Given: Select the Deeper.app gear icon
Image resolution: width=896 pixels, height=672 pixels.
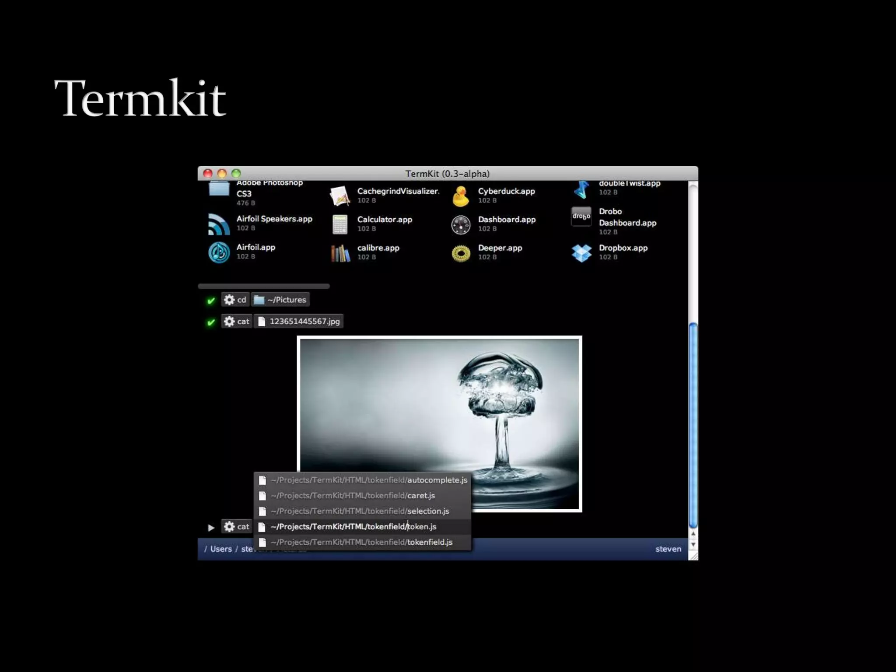Looking at the screenshot, I should pyautogui.click(x=461, y=253).
